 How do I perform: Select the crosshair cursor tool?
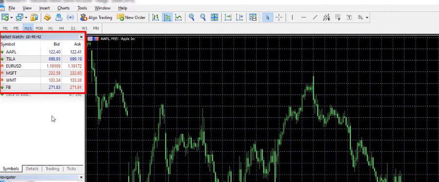279,18
